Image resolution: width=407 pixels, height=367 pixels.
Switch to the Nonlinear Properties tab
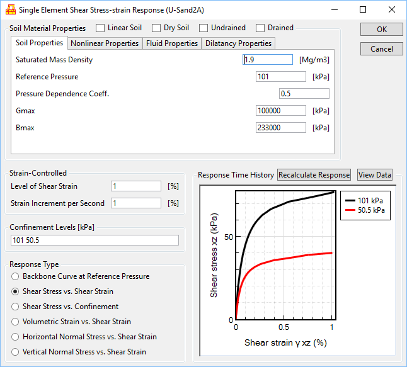point(105,43)
